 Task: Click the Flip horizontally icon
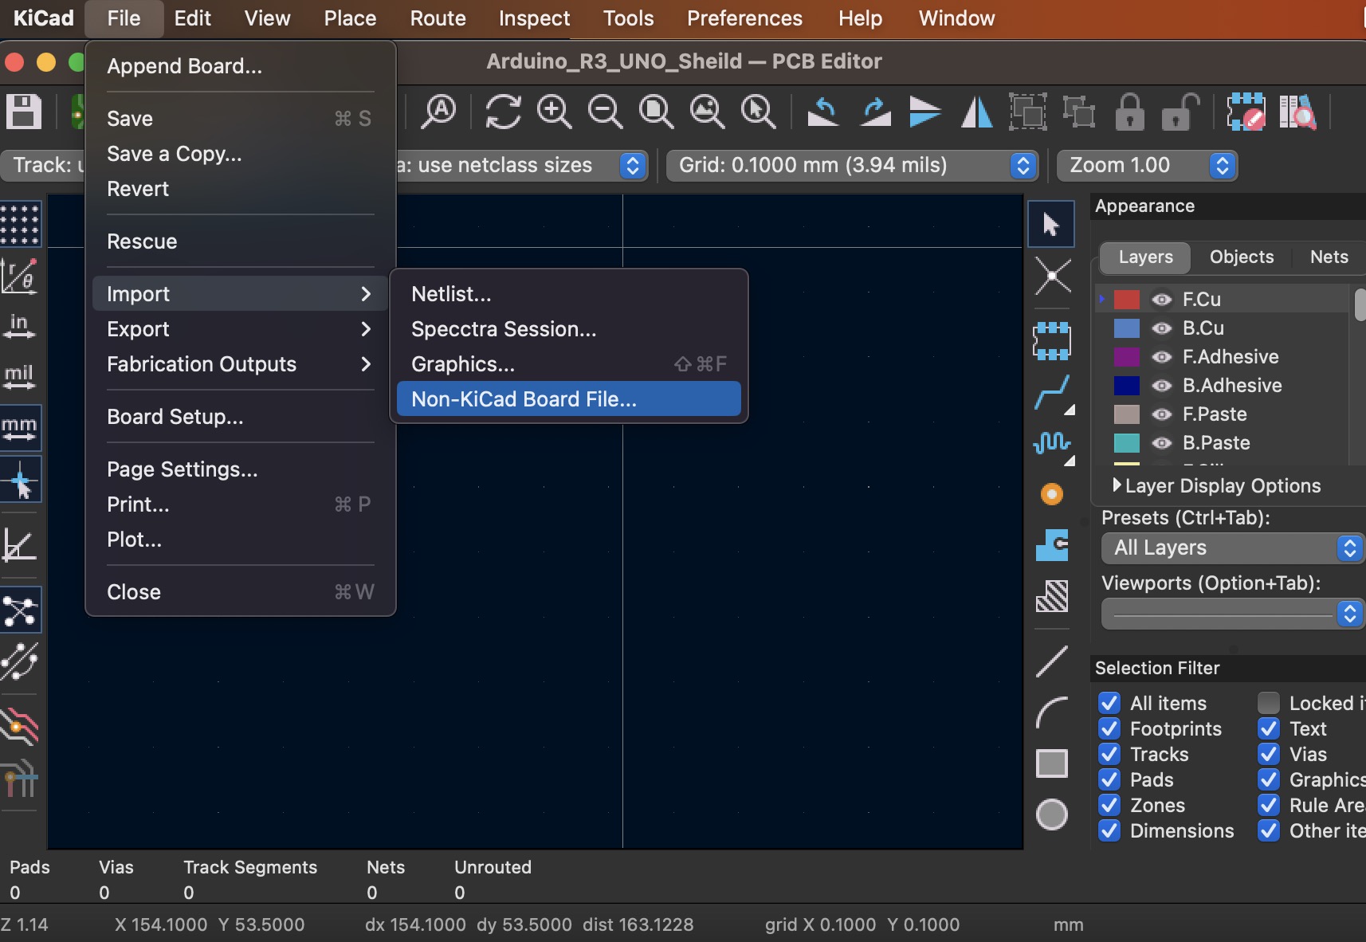coord(976,112)
